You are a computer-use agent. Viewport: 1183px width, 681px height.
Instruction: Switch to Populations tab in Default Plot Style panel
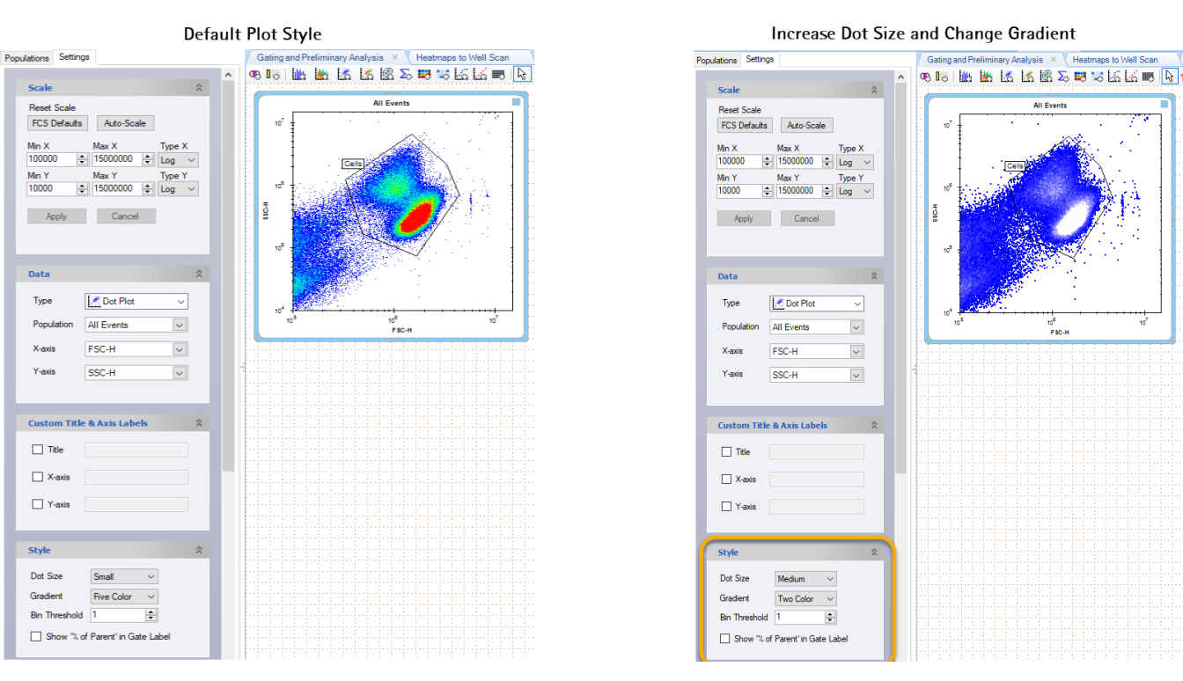point(26,58)
